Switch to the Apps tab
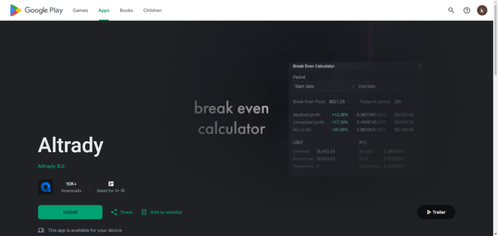 pos(104,10)
